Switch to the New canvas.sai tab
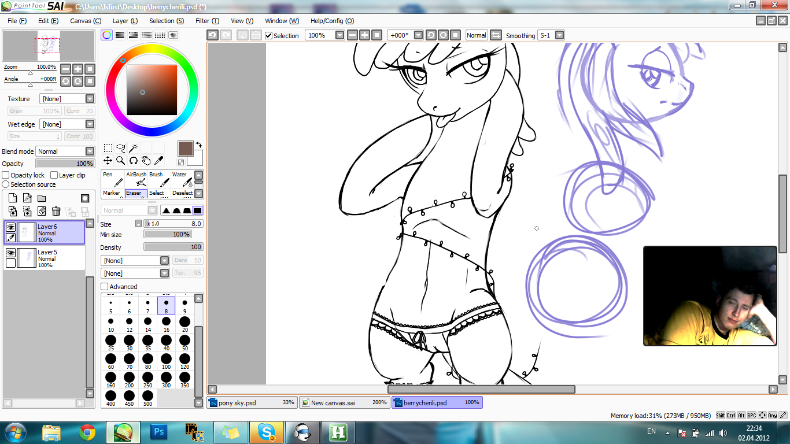The image size is (790, 444). pyautogui.click(x=344, y=402)
